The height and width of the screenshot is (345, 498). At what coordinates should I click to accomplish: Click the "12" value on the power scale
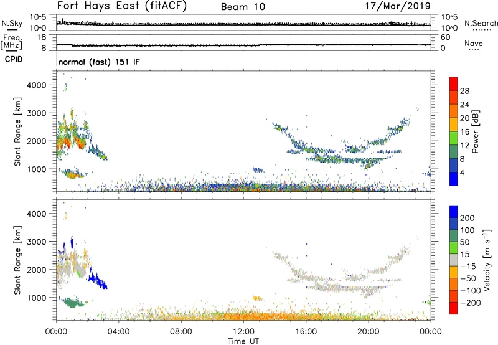tap(464, 146)
